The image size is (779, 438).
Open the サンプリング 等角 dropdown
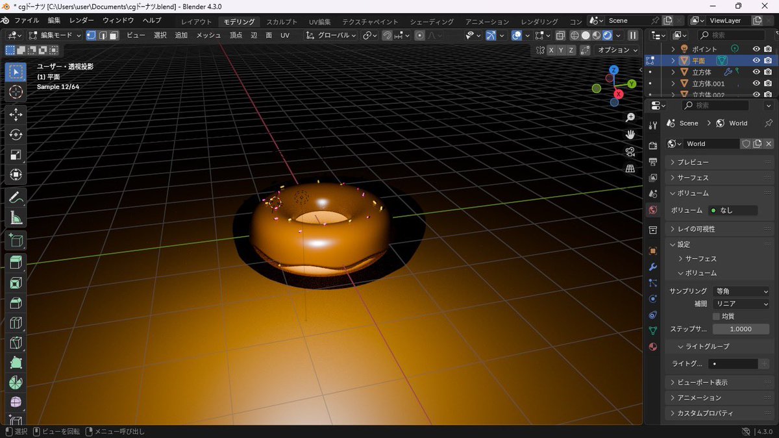[741, 291]
